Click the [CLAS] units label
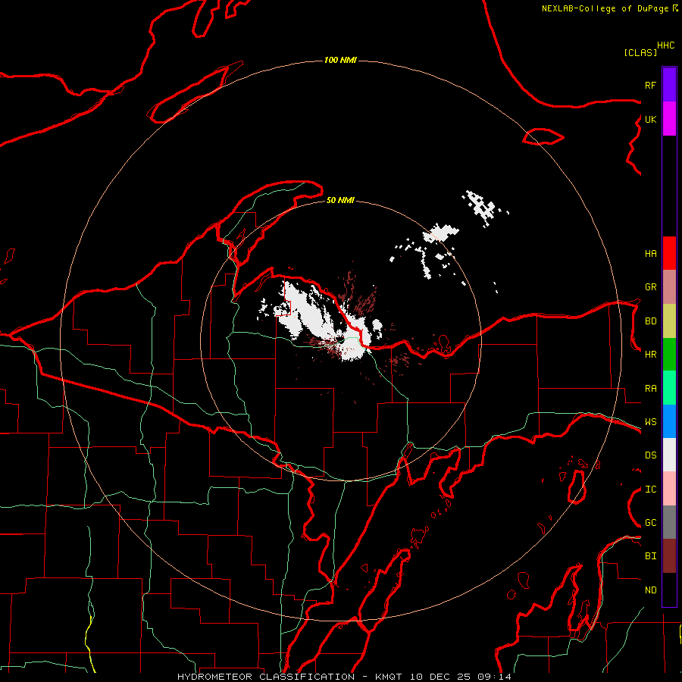Viewport: 682px width, 682px height. tap(640, 52)
